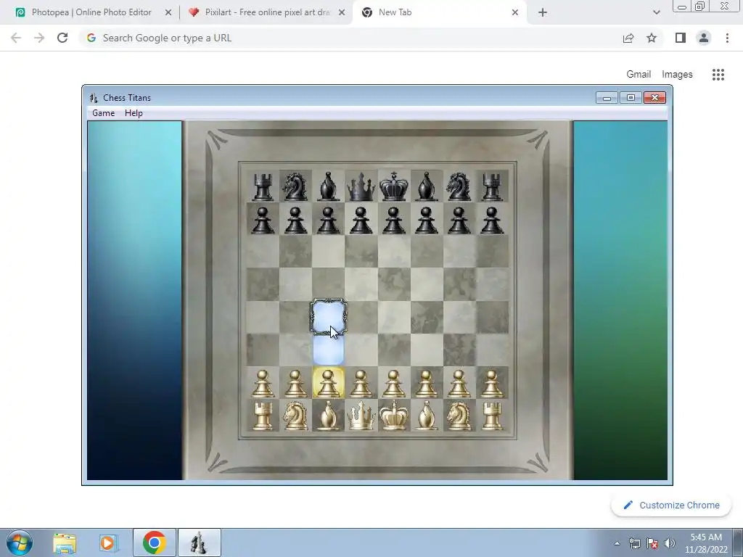Select the black queen piece
Screen dimensions: 743x557
tap(361, 186)
